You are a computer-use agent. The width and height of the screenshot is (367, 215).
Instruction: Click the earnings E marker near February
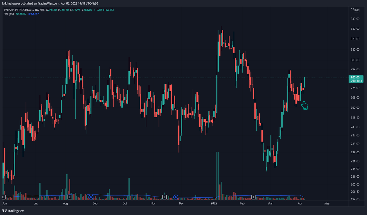point(253,197)
